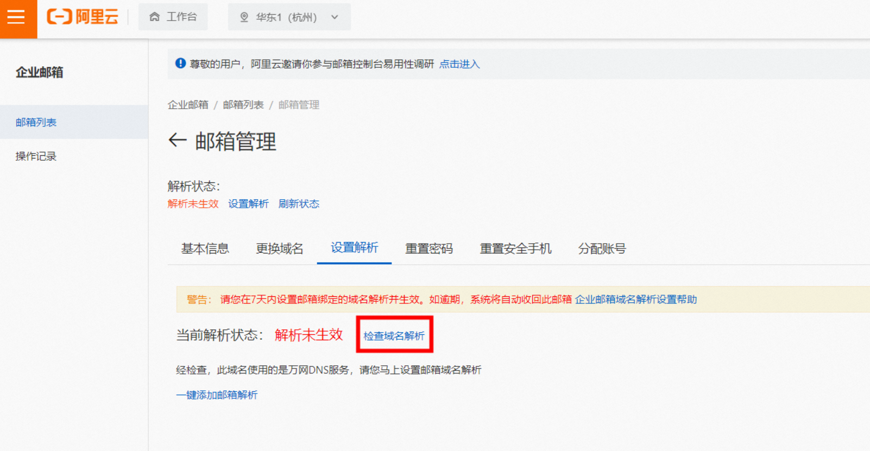
Task: Switch to the 基本信息 tab
Action: [x=205, y=249]
